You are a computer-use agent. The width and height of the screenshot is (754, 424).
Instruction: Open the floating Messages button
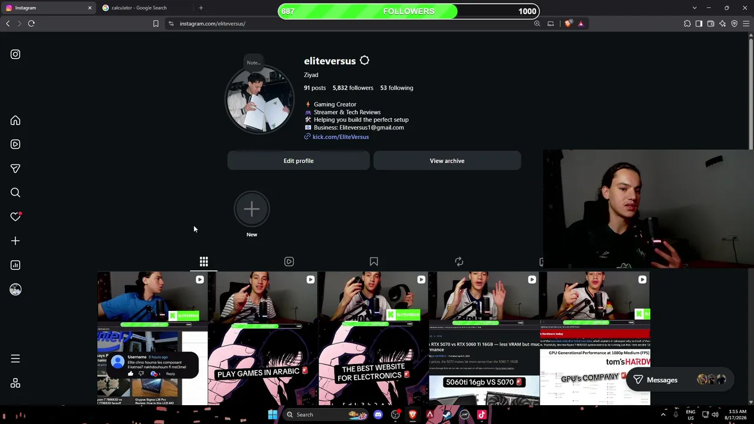680,380
